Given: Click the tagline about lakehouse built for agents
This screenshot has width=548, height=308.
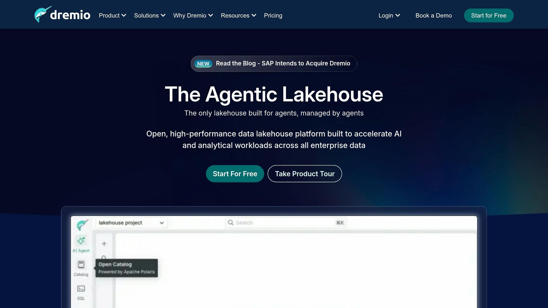Looking at the screenshot, I should [274, 113].
